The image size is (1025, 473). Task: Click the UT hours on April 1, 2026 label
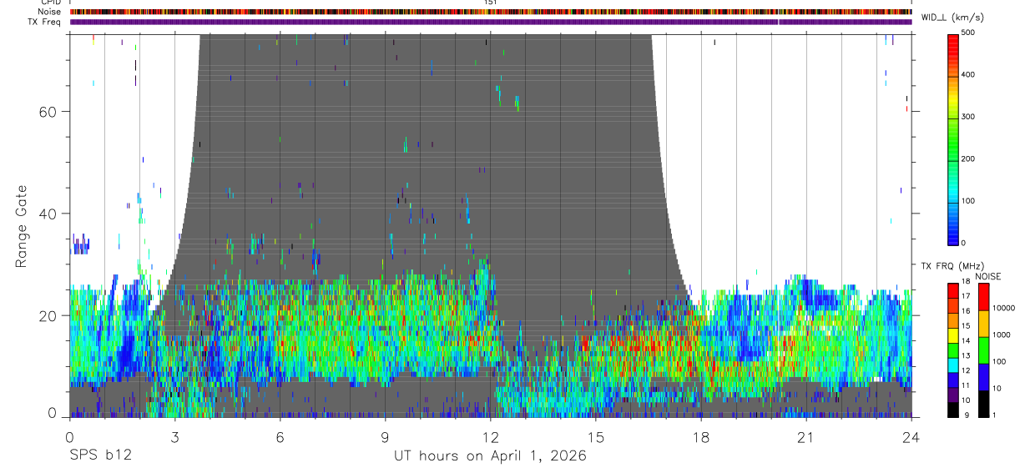(490, 456)
